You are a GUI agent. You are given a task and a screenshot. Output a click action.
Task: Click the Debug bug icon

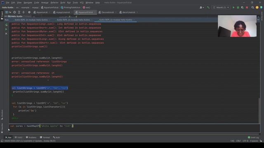[x=238, y=7]
